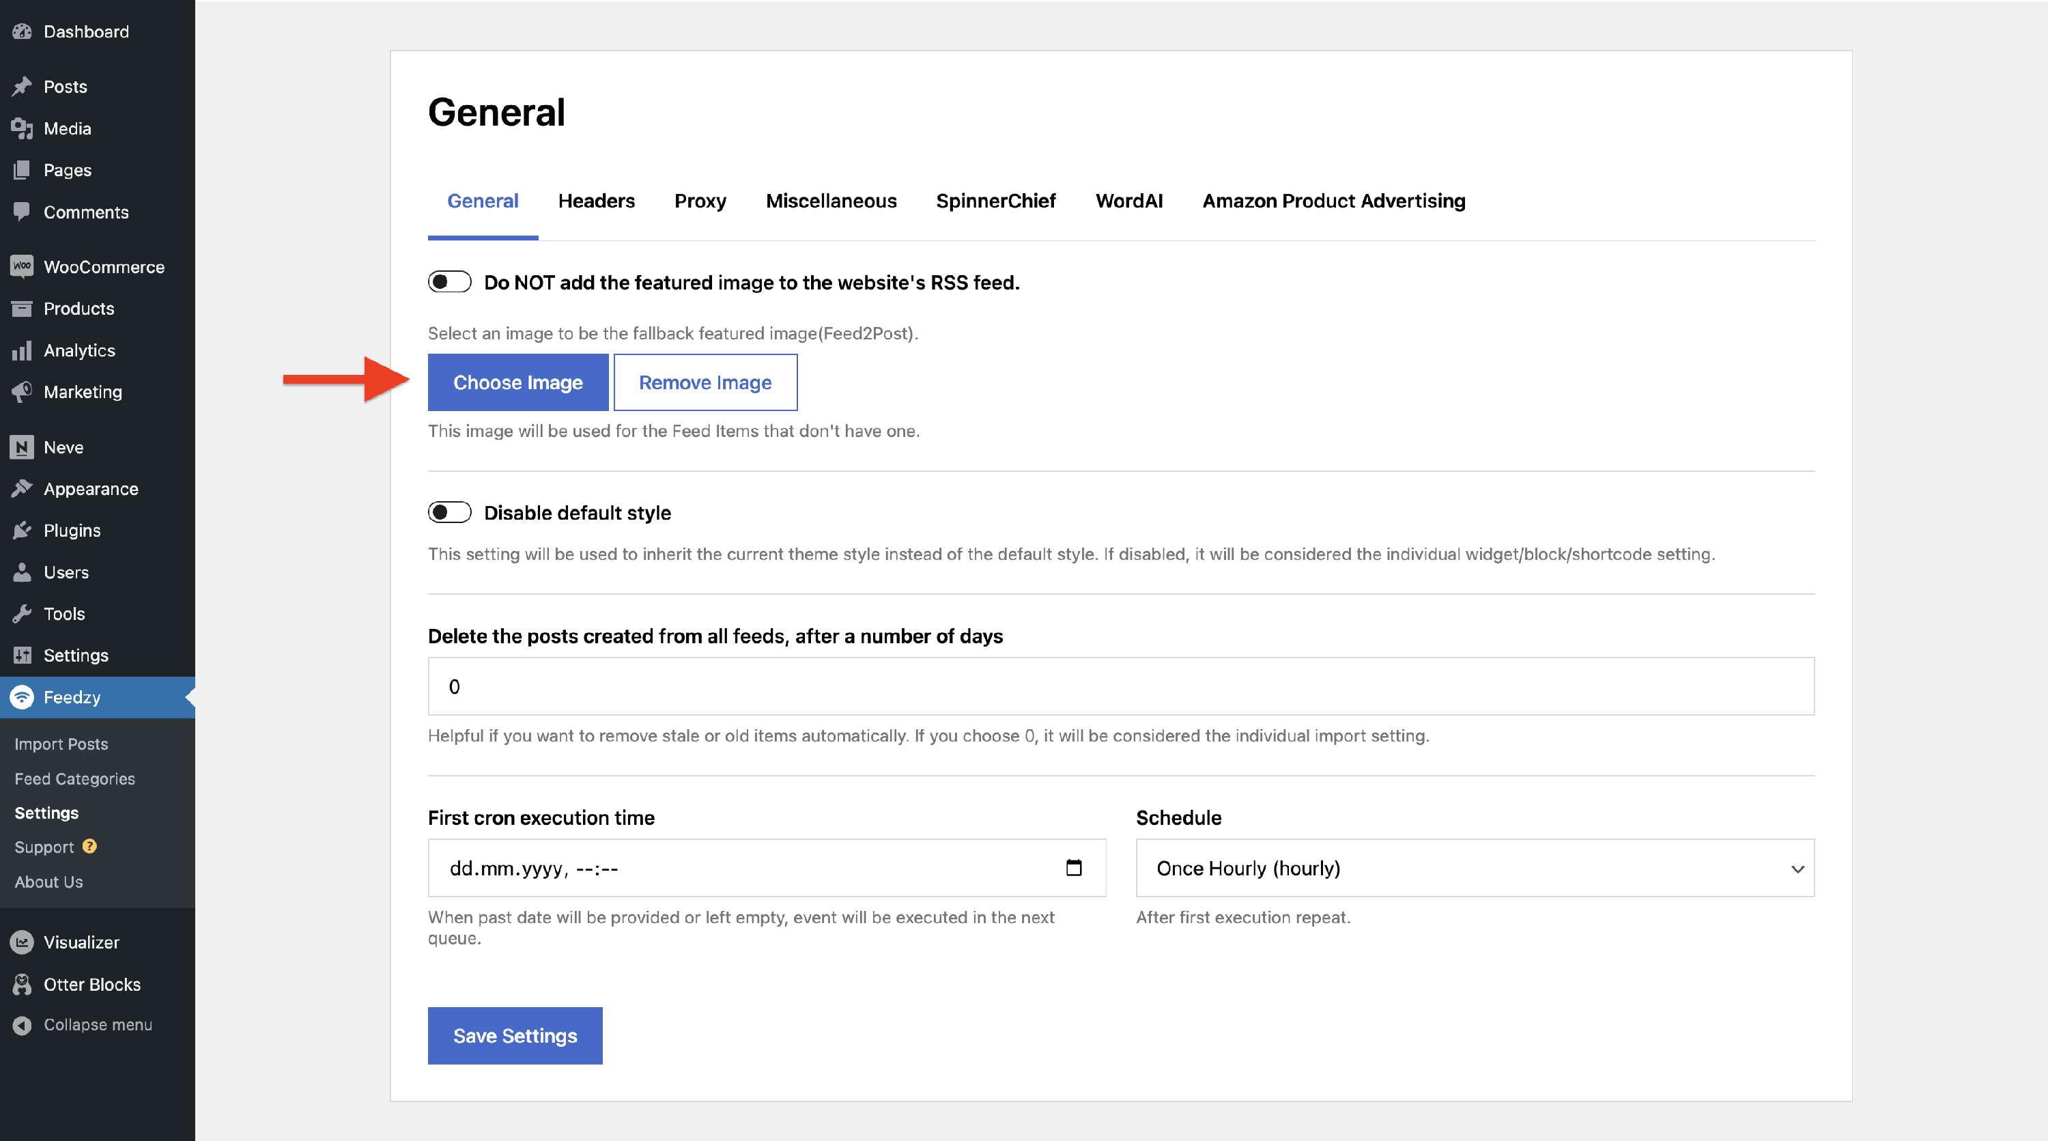Select the Appearance brush icon

(x=21, y=488)
